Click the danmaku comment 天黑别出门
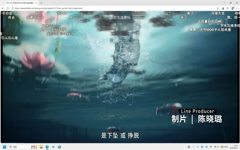This screenshot has width=240, height=150. pyautogui.click(x=35, y=17)
